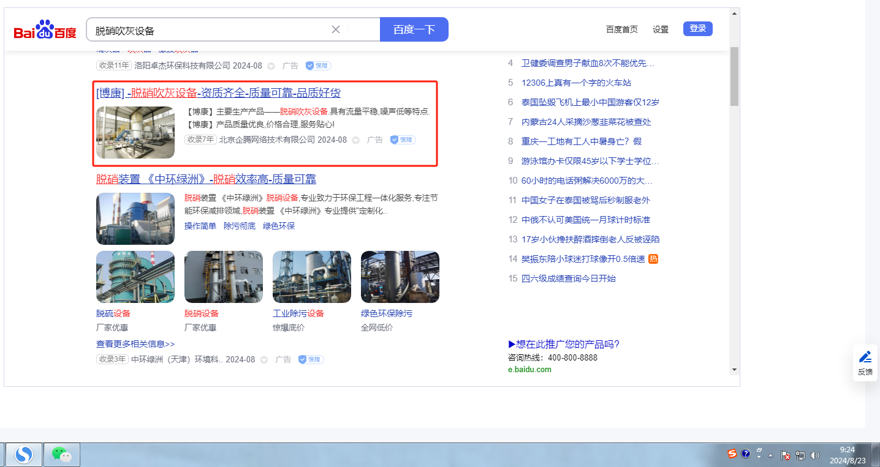Screen dimensions: 880x467
Task: Expand dropdown arrow beside 洛阳卓杰环保科技有限公司 2024-08
Action: click(x=271, y=65)
